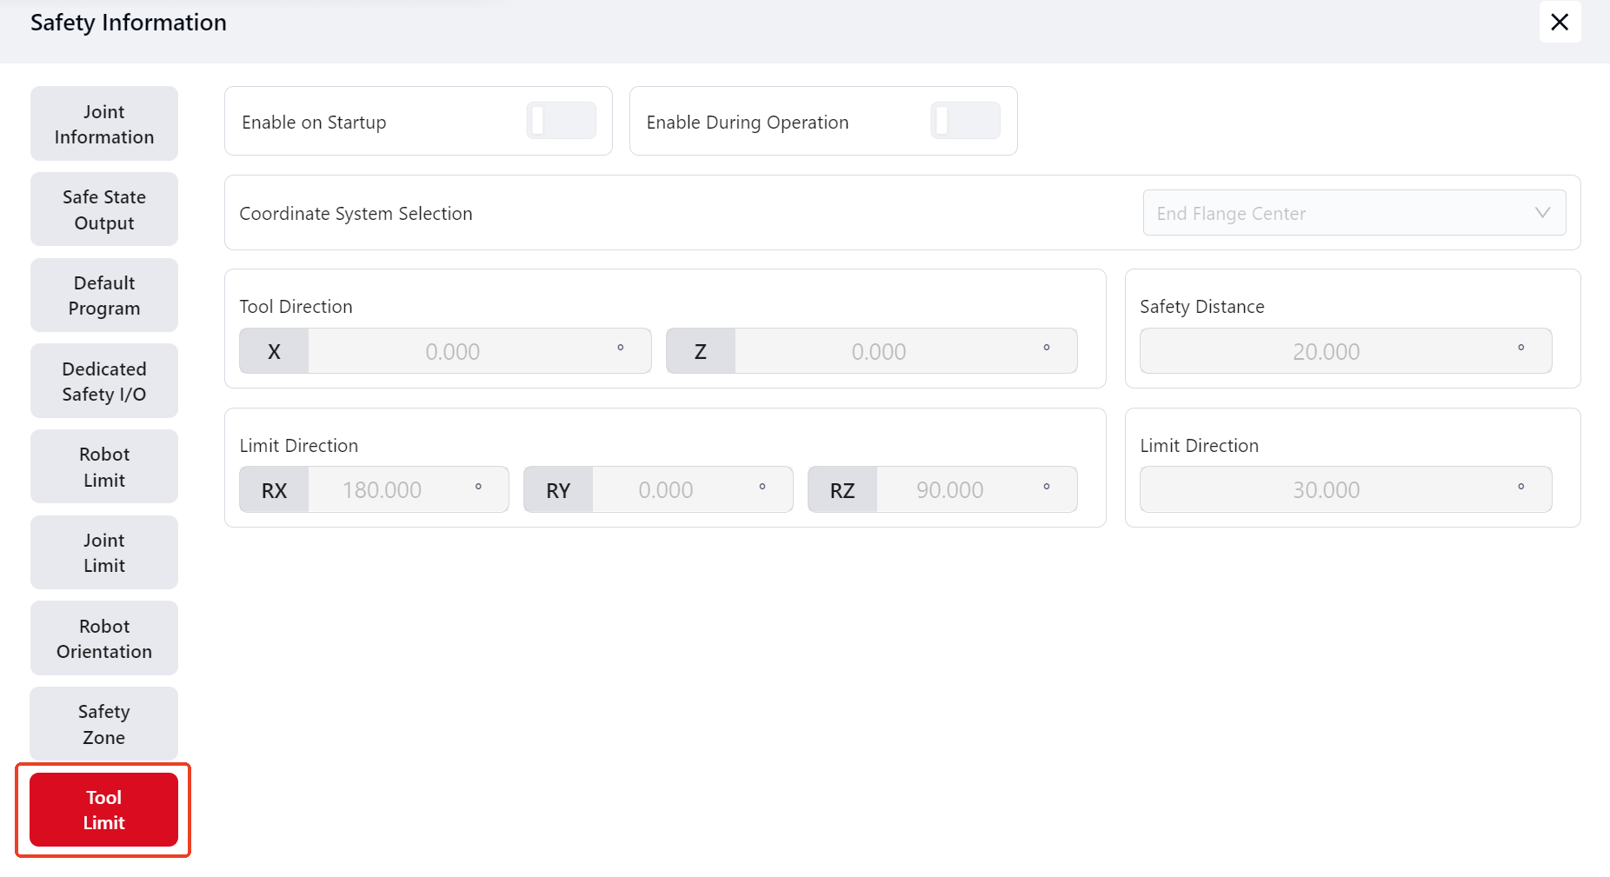Toggle the Enable on Startup switch
The image size is (1610, 877).
coord(561,121)
